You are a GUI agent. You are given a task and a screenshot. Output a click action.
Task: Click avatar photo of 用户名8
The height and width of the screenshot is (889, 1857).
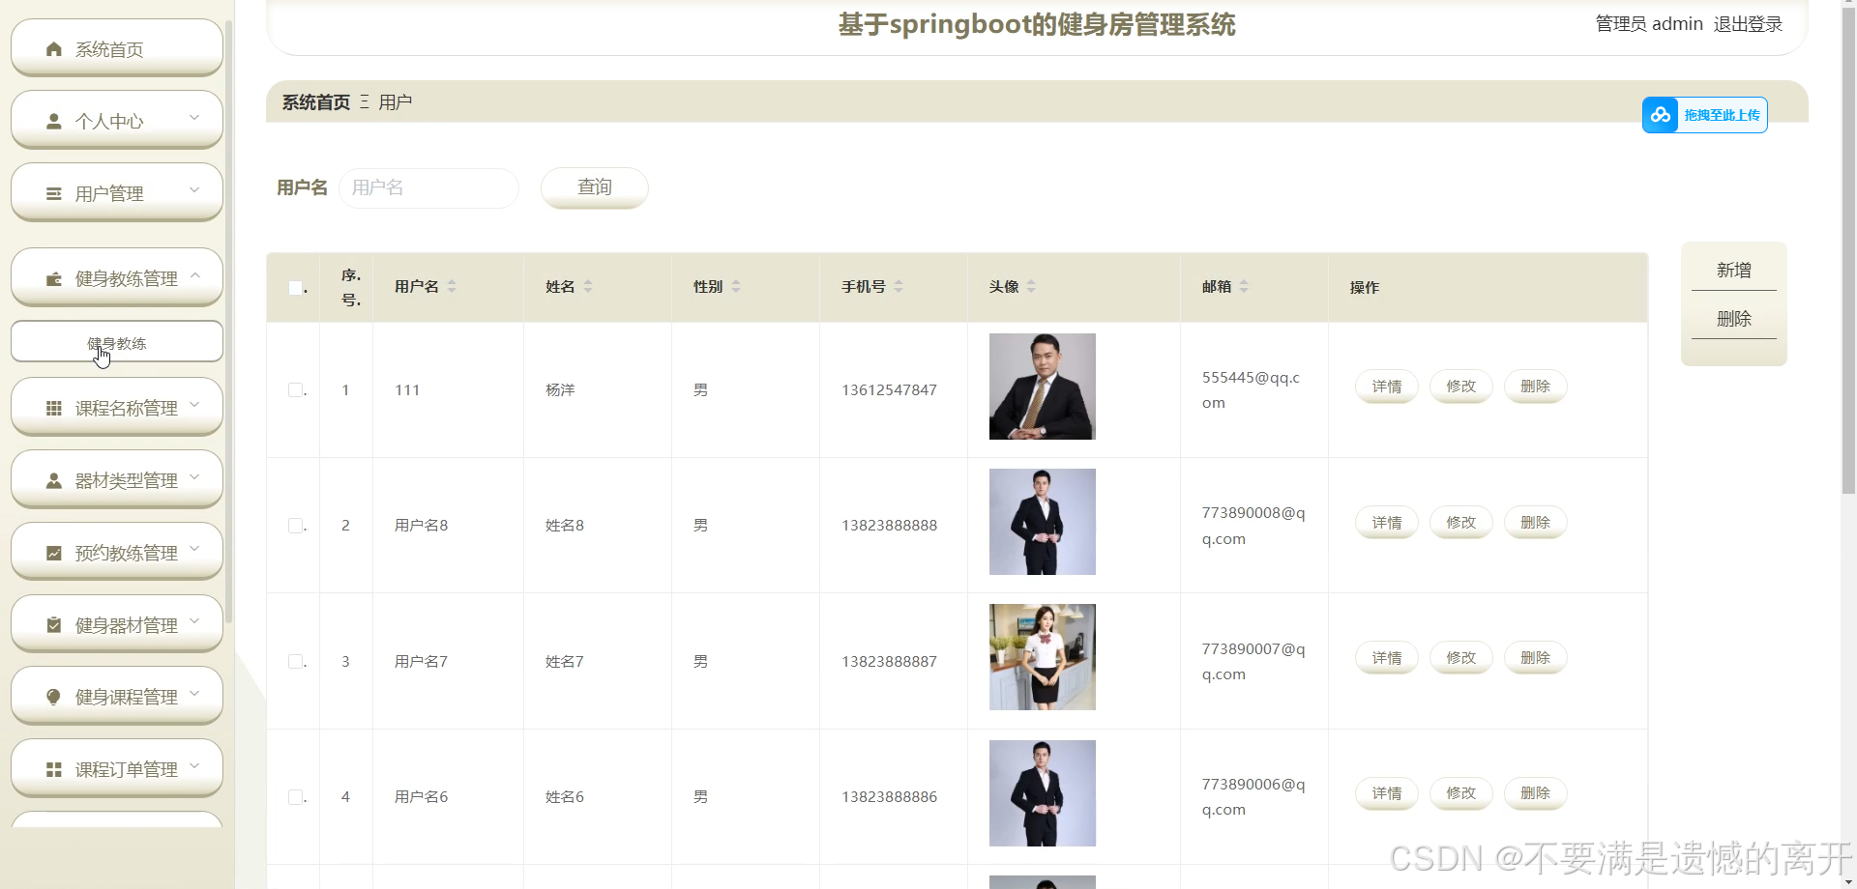pos(1043,522)
